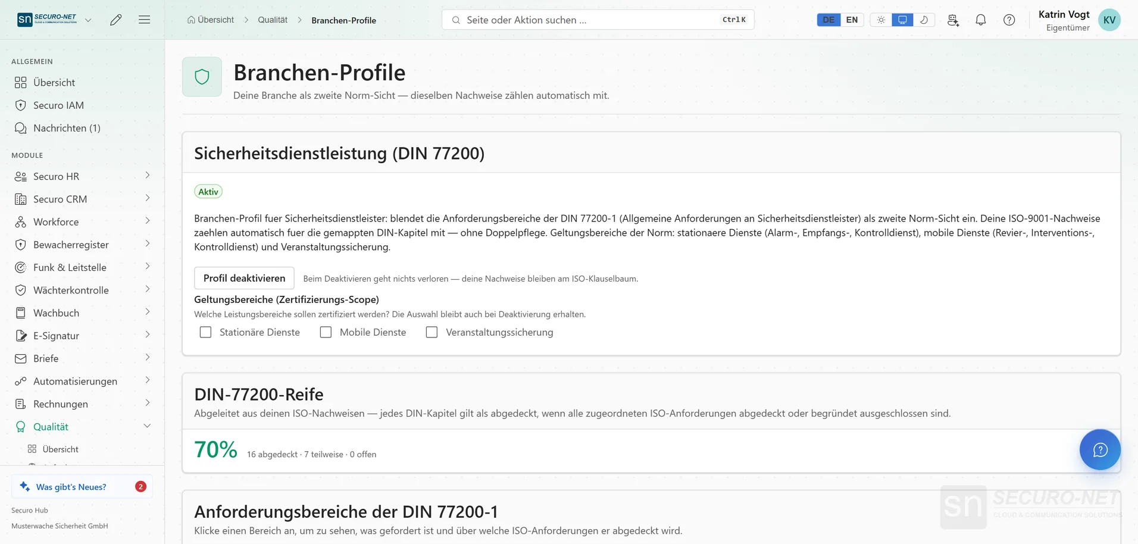Go to Qualität breadcrumb link
Image resolution: width=1138 pixels, height=544 pixels.
pos(273,20)
